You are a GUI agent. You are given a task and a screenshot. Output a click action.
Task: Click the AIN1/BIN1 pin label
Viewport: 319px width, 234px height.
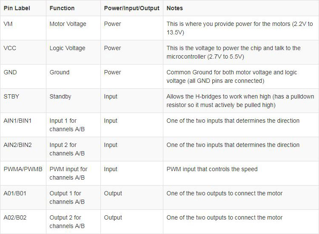[17, 121]
